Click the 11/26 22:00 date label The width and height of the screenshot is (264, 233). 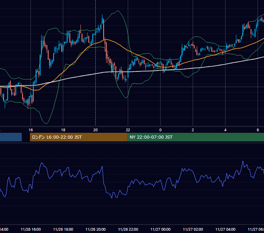point(128,230)
